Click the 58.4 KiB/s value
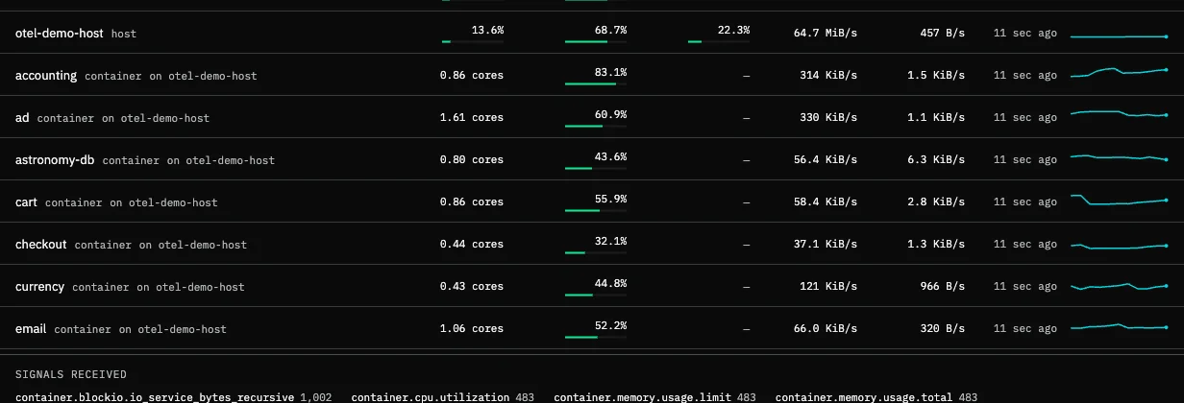The width and height of the screenshot is (1184, 403). point(826,201)
